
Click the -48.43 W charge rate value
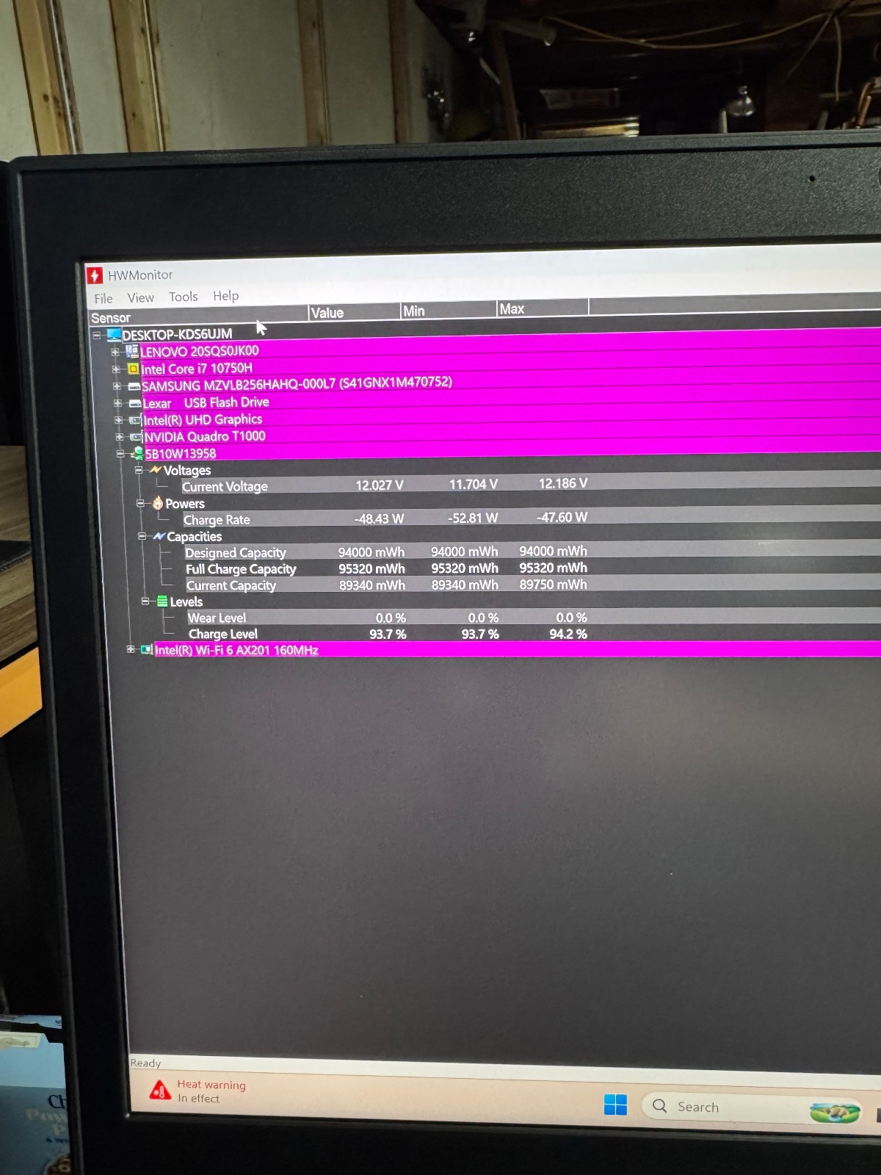pyautogui.click(x=379, y=518)
